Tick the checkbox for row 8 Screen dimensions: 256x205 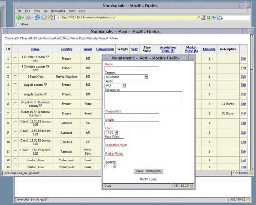coord(15,123)
